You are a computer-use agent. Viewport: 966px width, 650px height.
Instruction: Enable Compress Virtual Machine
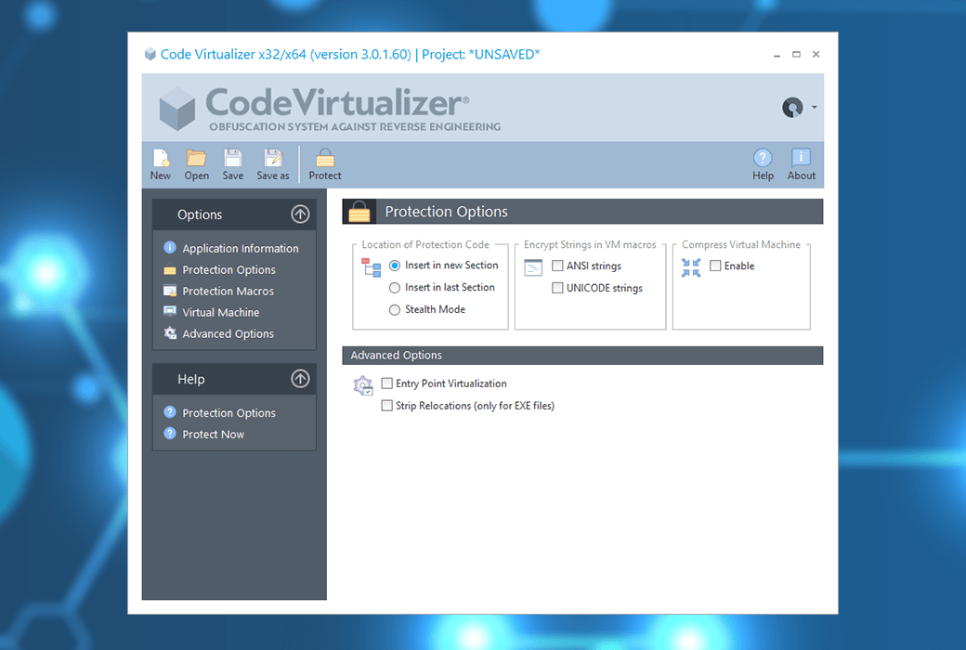pyautogui.click(x=715, y=266)
